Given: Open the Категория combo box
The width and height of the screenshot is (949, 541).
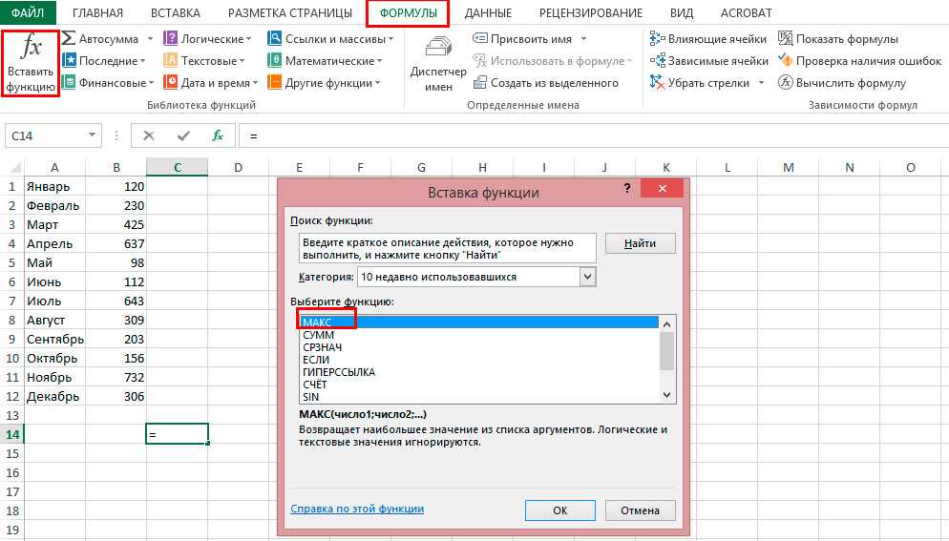Looking at the screenshot, I should pos(587,277).
